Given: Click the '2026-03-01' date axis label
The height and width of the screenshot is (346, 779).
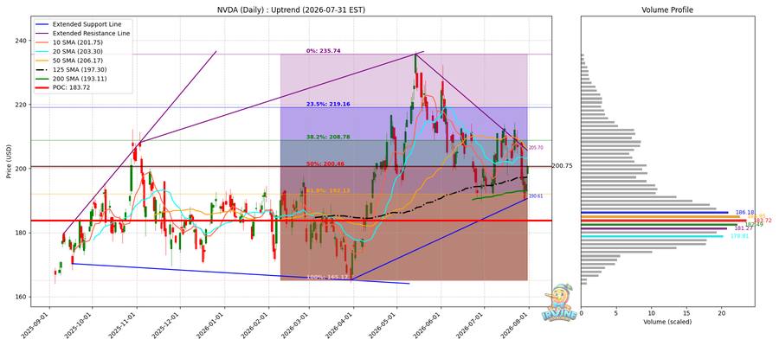Looking at the screenshot, I should [295, 325].
